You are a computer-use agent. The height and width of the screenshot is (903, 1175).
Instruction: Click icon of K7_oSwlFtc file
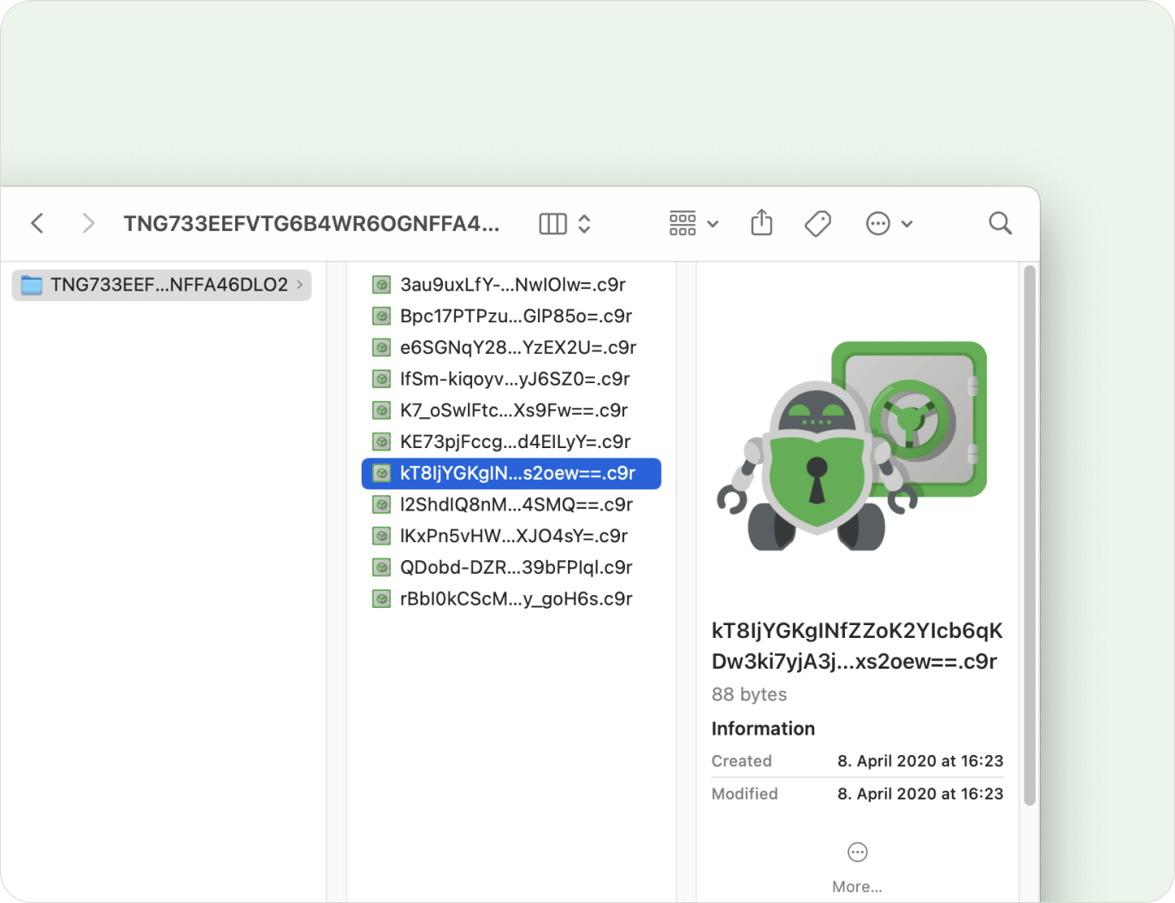[x=381, y=410]
